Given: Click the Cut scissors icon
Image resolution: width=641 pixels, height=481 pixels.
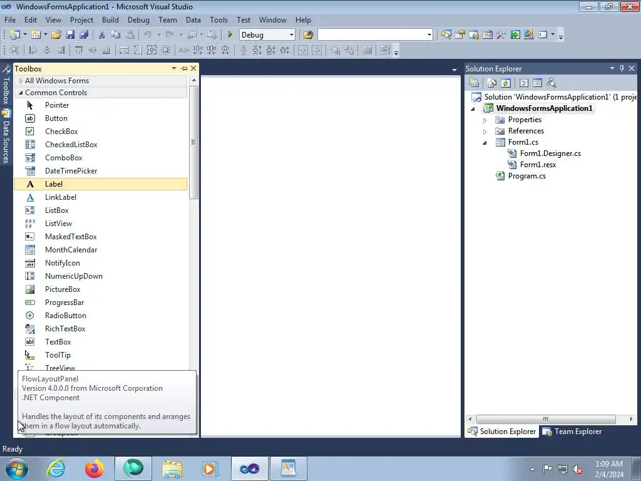Looking at the screenshot, I should [102, 35].
